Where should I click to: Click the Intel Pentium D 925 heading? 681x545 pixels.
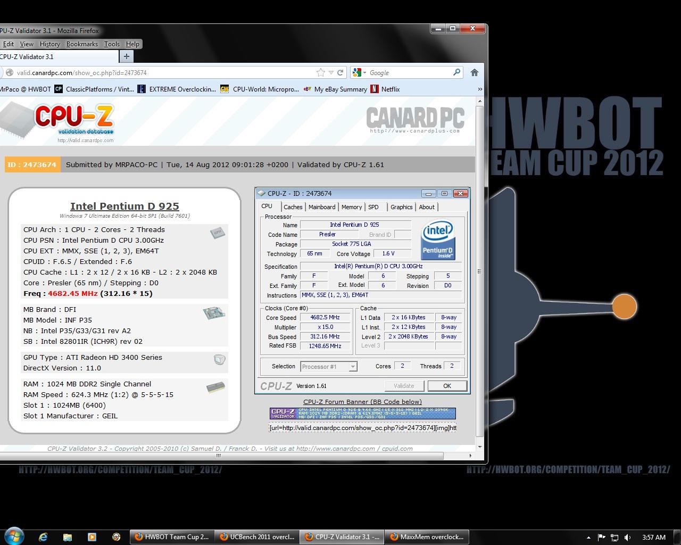pyautogui.click(x=124, y=206)
